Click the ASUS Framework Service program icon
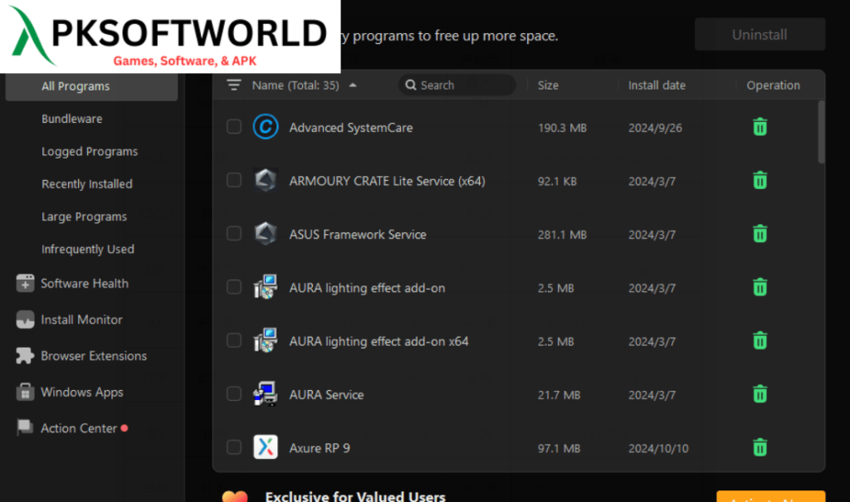The image size is (850, 502). click(266, 234)
